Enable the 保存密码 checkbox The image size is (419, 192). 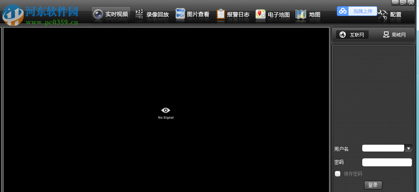338,174
